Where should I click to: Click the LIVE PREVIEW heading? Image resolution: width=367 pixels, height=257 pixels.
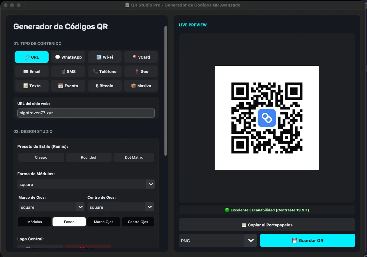(192, 25)
